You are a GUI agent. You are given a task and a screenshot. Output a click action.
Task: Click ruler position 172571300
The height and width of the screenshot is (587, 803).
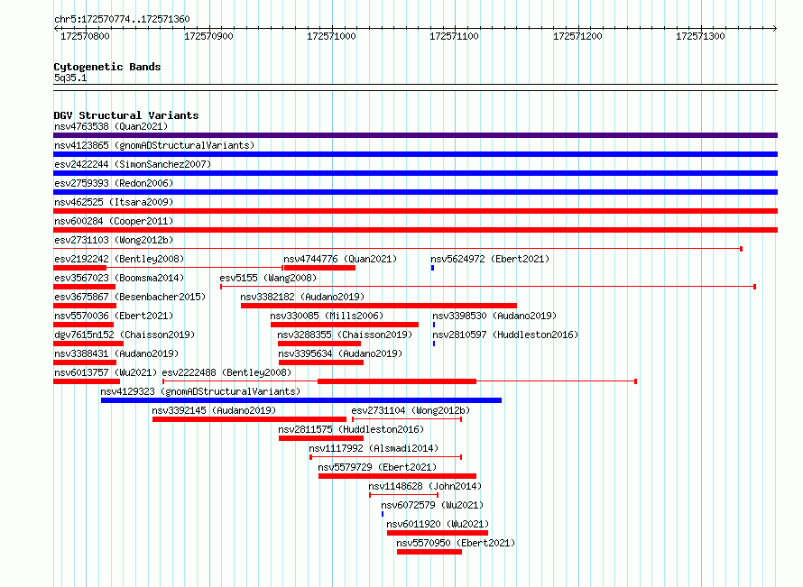700,36
